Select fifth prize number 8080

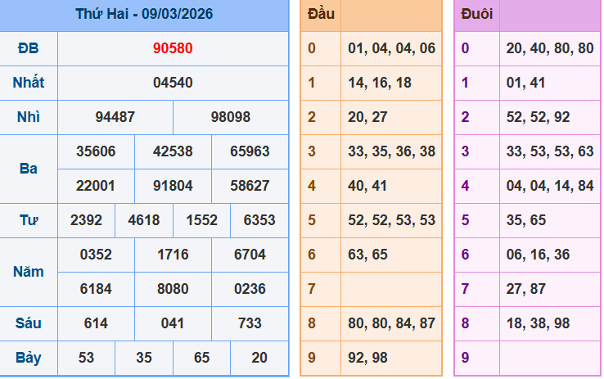coord(173,289)
